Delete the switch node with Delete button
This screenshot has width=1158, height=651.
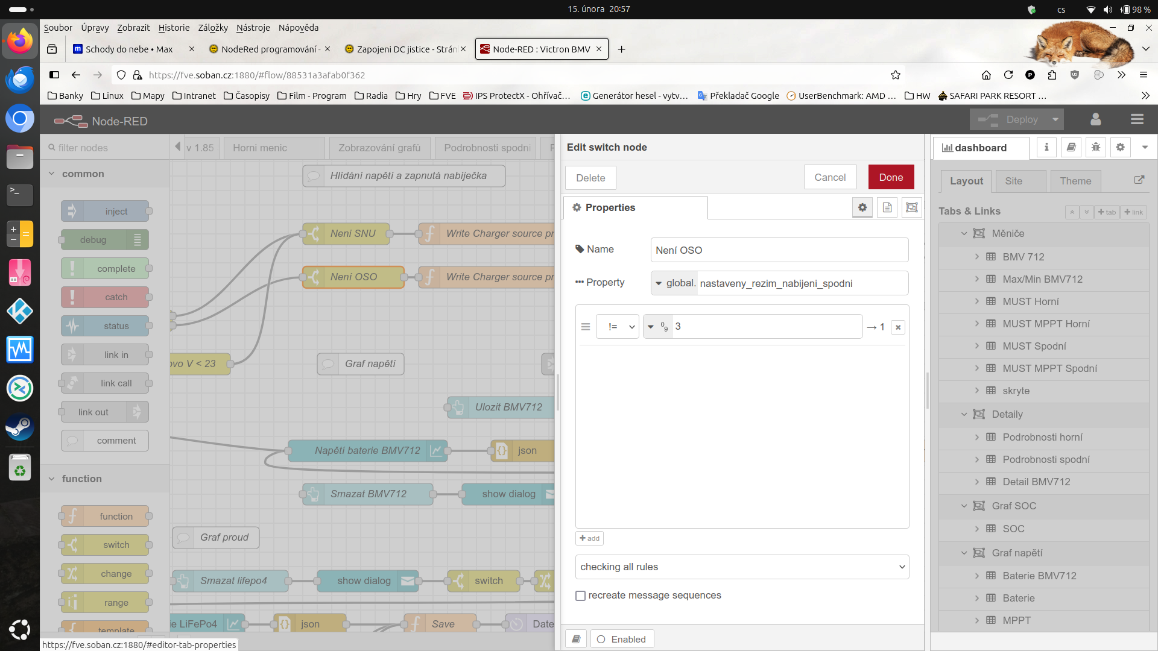590,178
